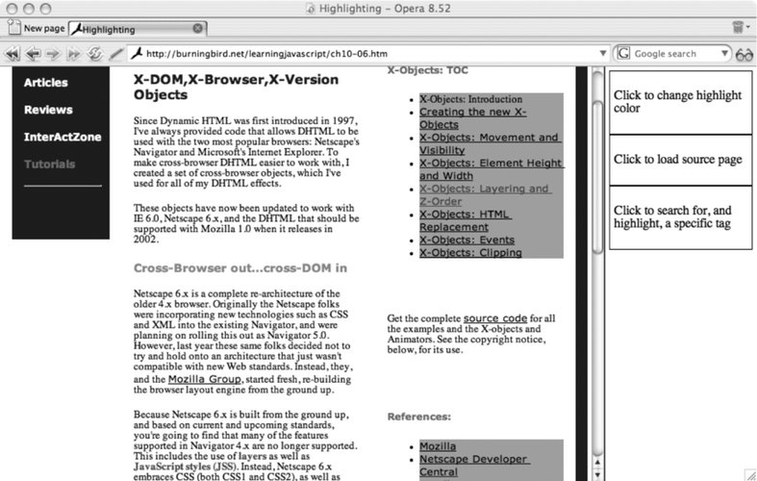Select the Highlighting tab
Viewport: 757px width, 481px height.
(138, 29)
